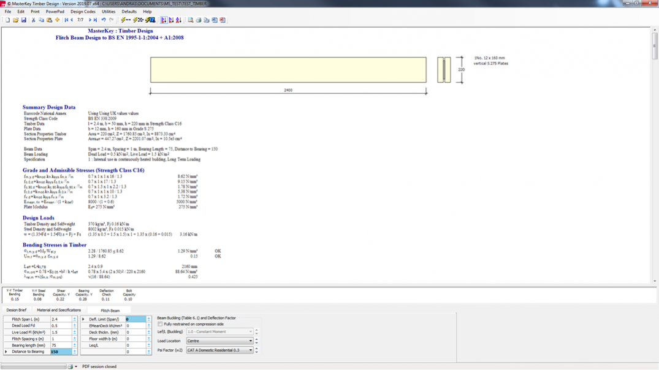This screenshot has height=370, width=659.
Task: Open the Utilities menu
Action: coord(109,12)
